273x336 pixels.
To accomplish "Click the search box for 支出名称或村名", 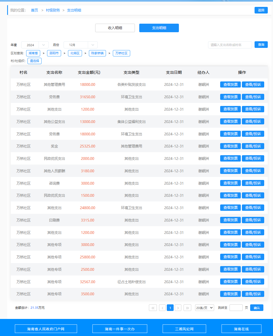I will point(230,45).
